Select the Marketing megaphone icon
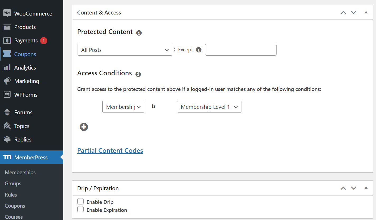Screen dimensions: 376x220 point(7,81)
